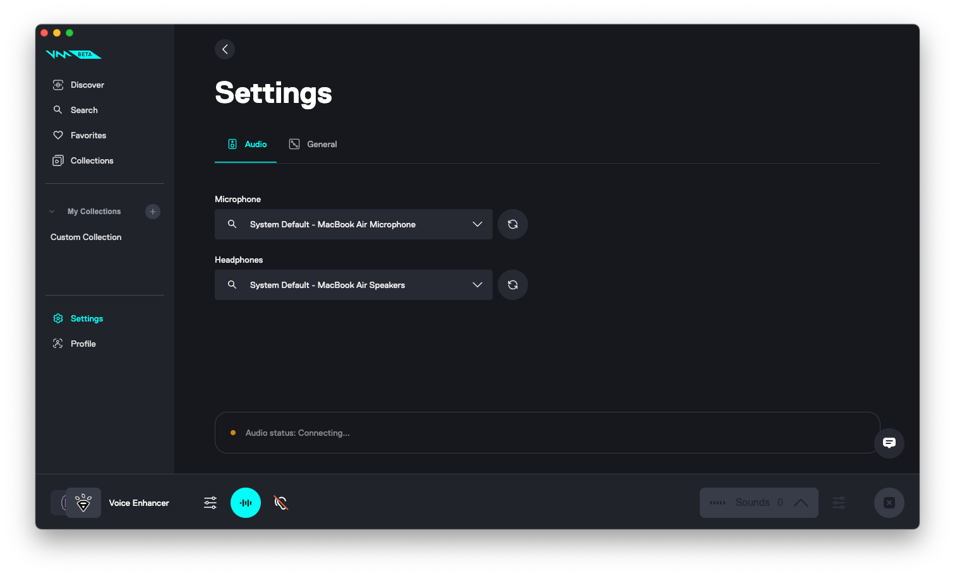The width and height of the screenshot is (955, 576).
Task: Open soundboard mixer sliders icon
Action: (x=839, y=503)
